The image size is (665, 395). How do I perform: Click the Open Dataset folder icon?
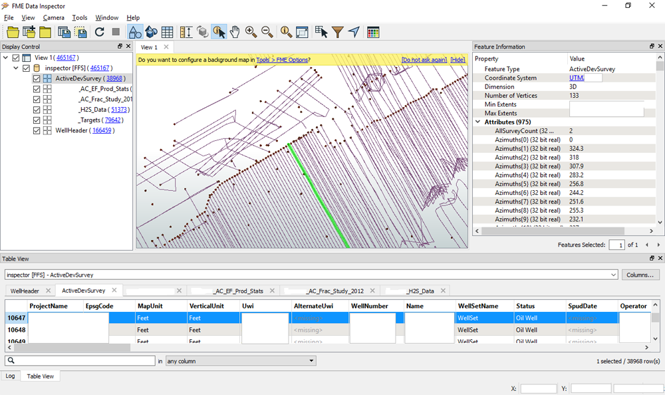(13, 32)
